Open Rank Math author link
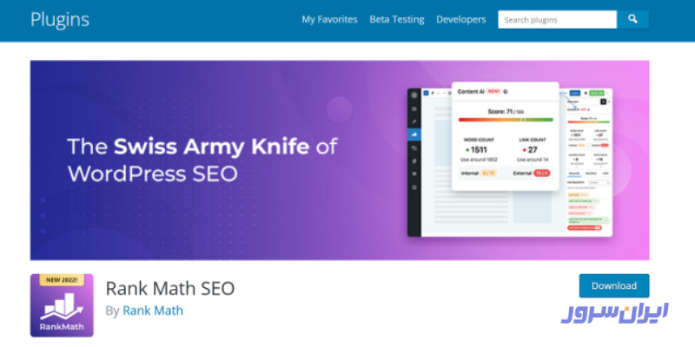 [153, 311]
